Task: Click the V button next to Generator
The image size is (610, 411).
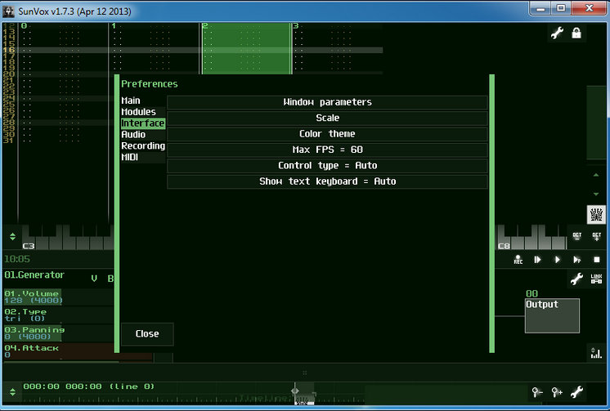Action: coord(94,279)
